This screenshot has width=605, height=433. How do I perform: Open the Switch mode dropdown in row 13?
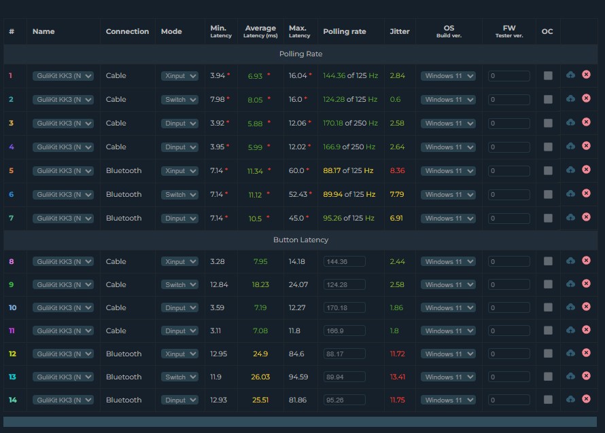180,377
